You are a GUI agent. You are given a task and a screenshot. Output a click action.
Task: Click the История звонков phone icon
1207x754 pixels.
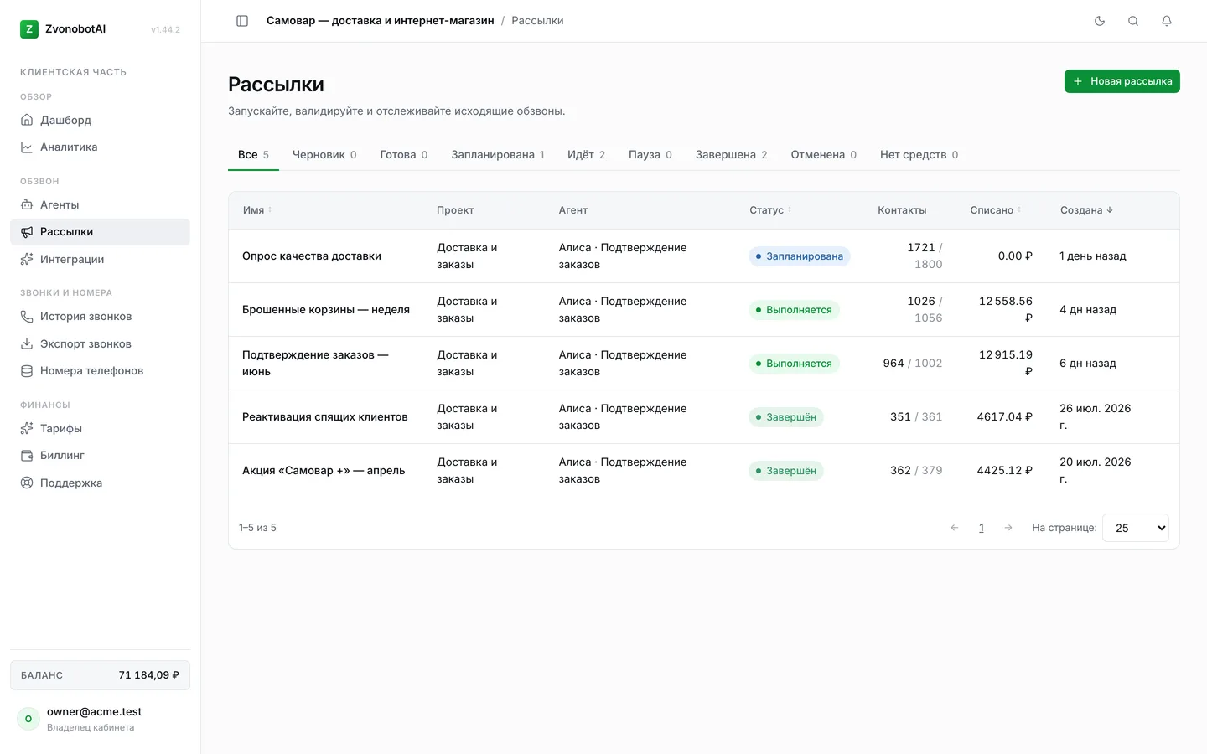click(27, 317)
